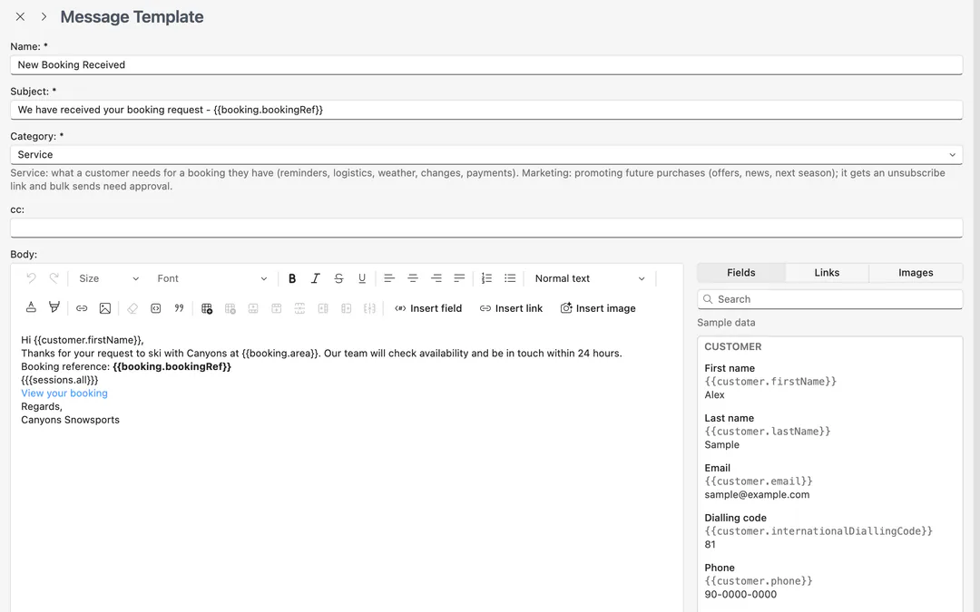Click the delete column table icon
The width and height of the screenshot is (980, 612).
[369, 308]
